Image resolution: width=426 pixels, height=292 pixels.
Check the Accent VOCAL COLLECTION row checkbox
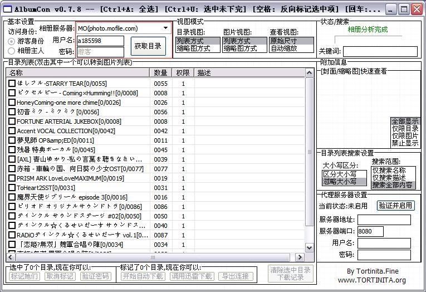pyautogui.click(x=12, y=131)
